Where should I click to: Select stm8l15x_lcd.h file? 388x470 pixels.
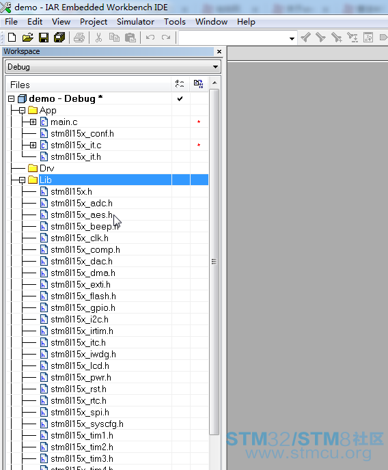(80, 366)
